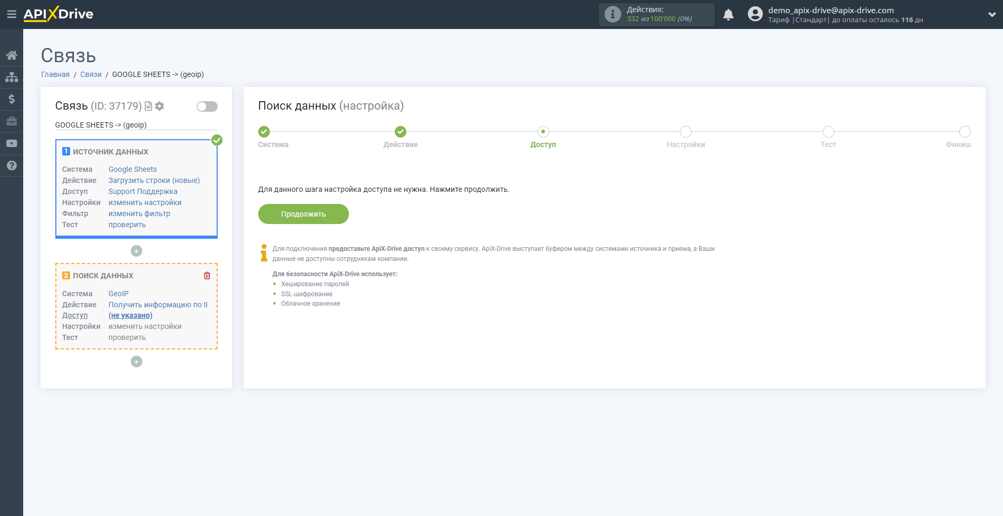The width and height of the screenshot is (1003, 516).
Task: Open notifications bell
Action: tap(728, 14)
